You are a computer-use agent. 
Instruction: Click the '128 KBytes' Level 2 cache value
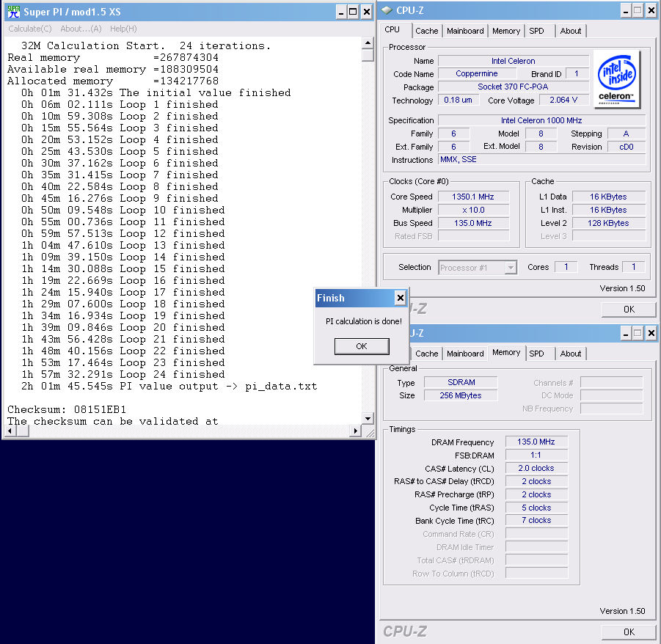click(x=608, y=223)
